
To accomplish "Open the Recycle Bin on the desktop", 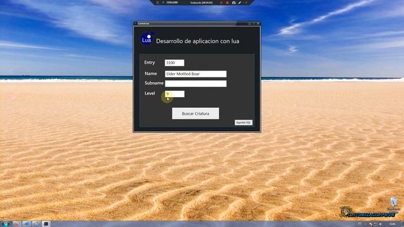I will coord(393,204).
